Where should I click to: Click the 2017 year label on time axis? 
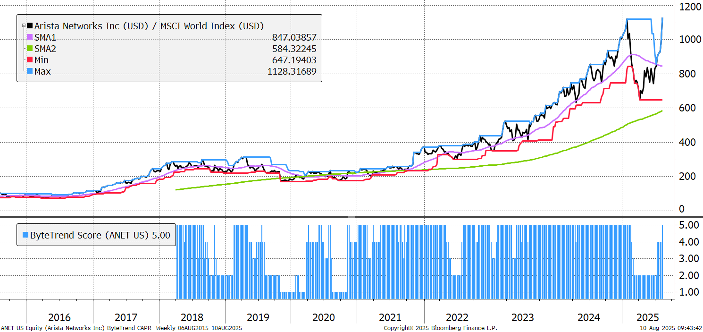pos(126,317)
